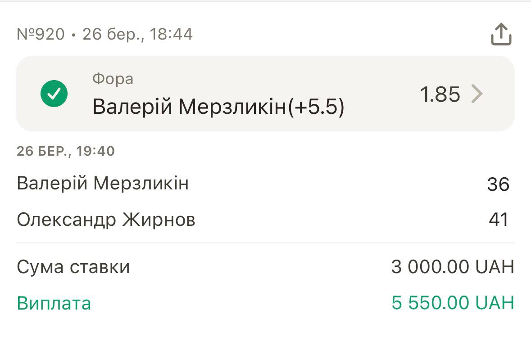Screen dimensions: 531x337
Task: Open the Валерій Мерзликін(+5.5) selection card
Action: 265,94
